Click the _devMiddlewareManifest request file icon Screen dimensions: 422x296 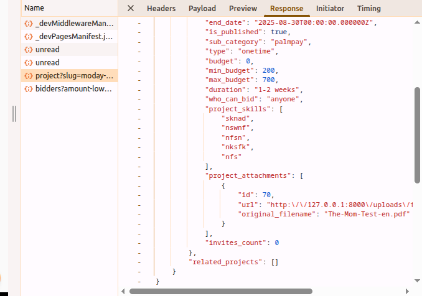[28, 23]
